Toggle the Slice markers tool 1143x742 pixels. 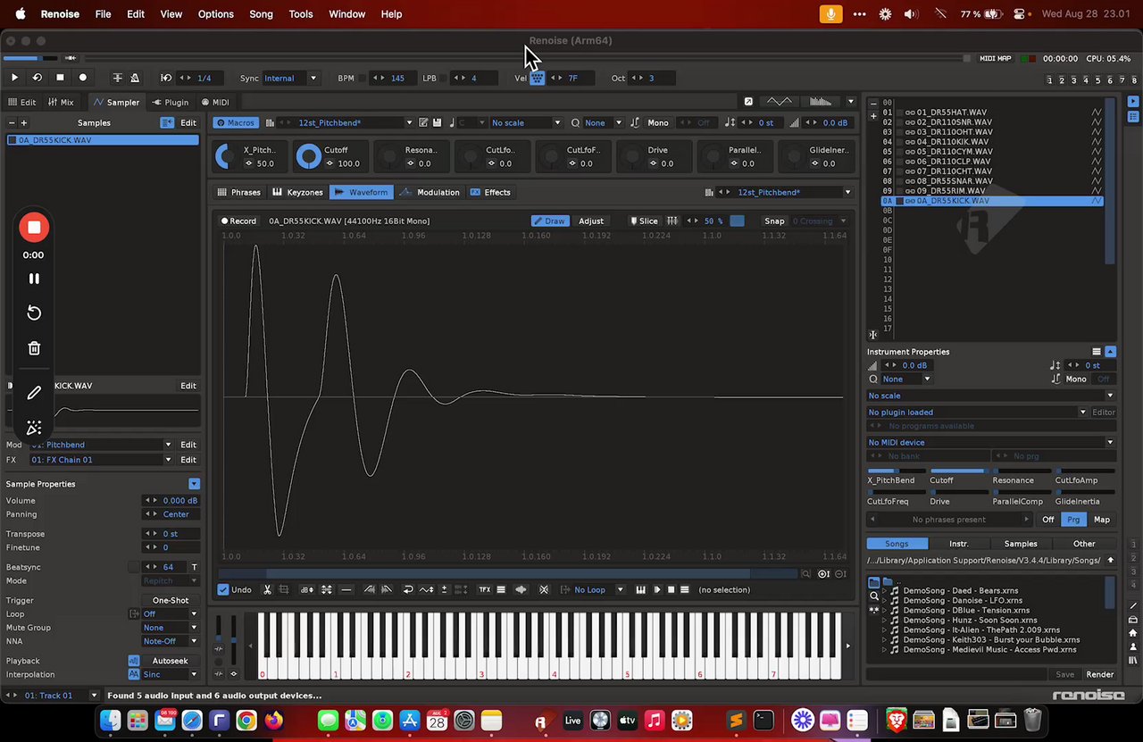click(644, 221)
